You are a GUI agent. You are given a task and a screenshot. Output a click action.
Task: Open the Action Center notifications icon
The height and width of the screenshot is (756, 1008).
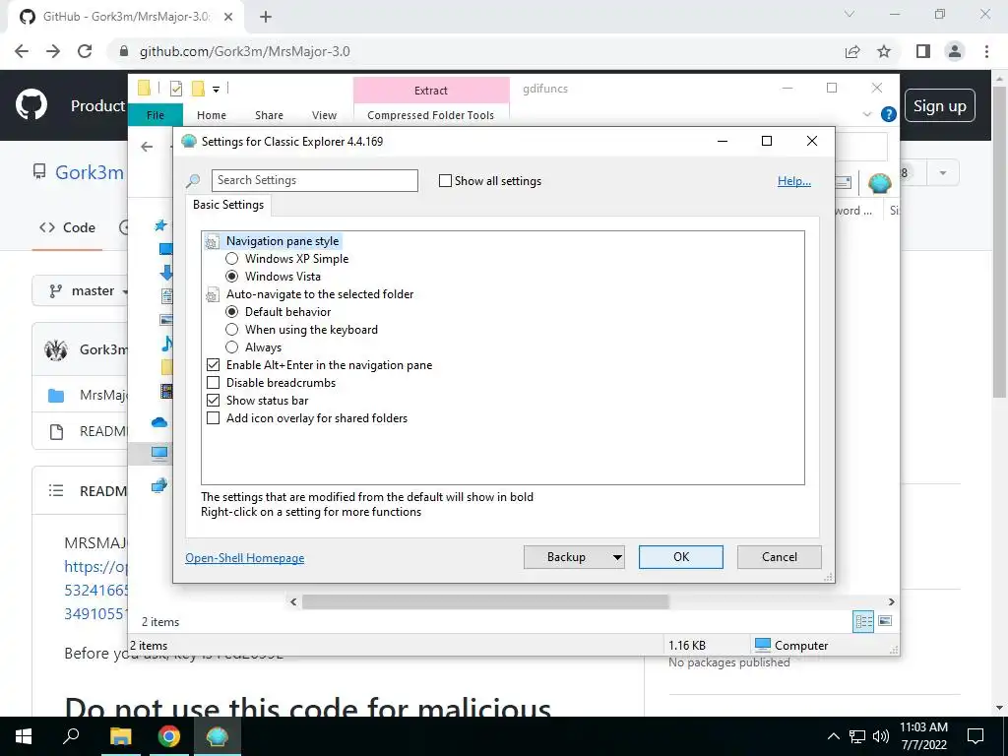(976, 736)
